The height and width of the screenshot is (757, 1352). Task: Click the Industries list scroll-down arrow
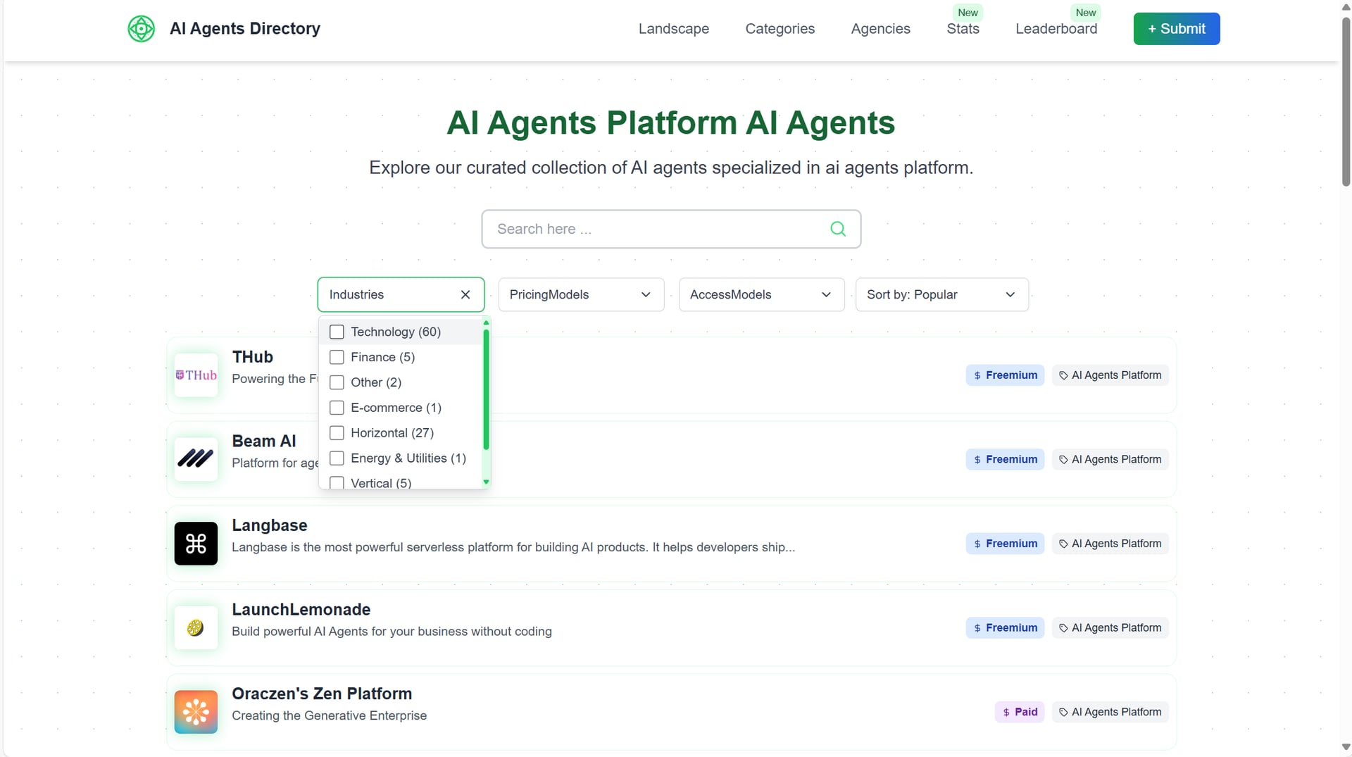(486, 482)
